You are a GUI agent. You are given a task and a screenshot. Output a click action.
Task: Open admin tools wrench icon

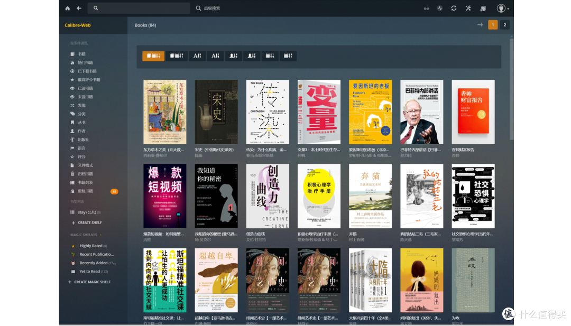click(x=468, y=8)
